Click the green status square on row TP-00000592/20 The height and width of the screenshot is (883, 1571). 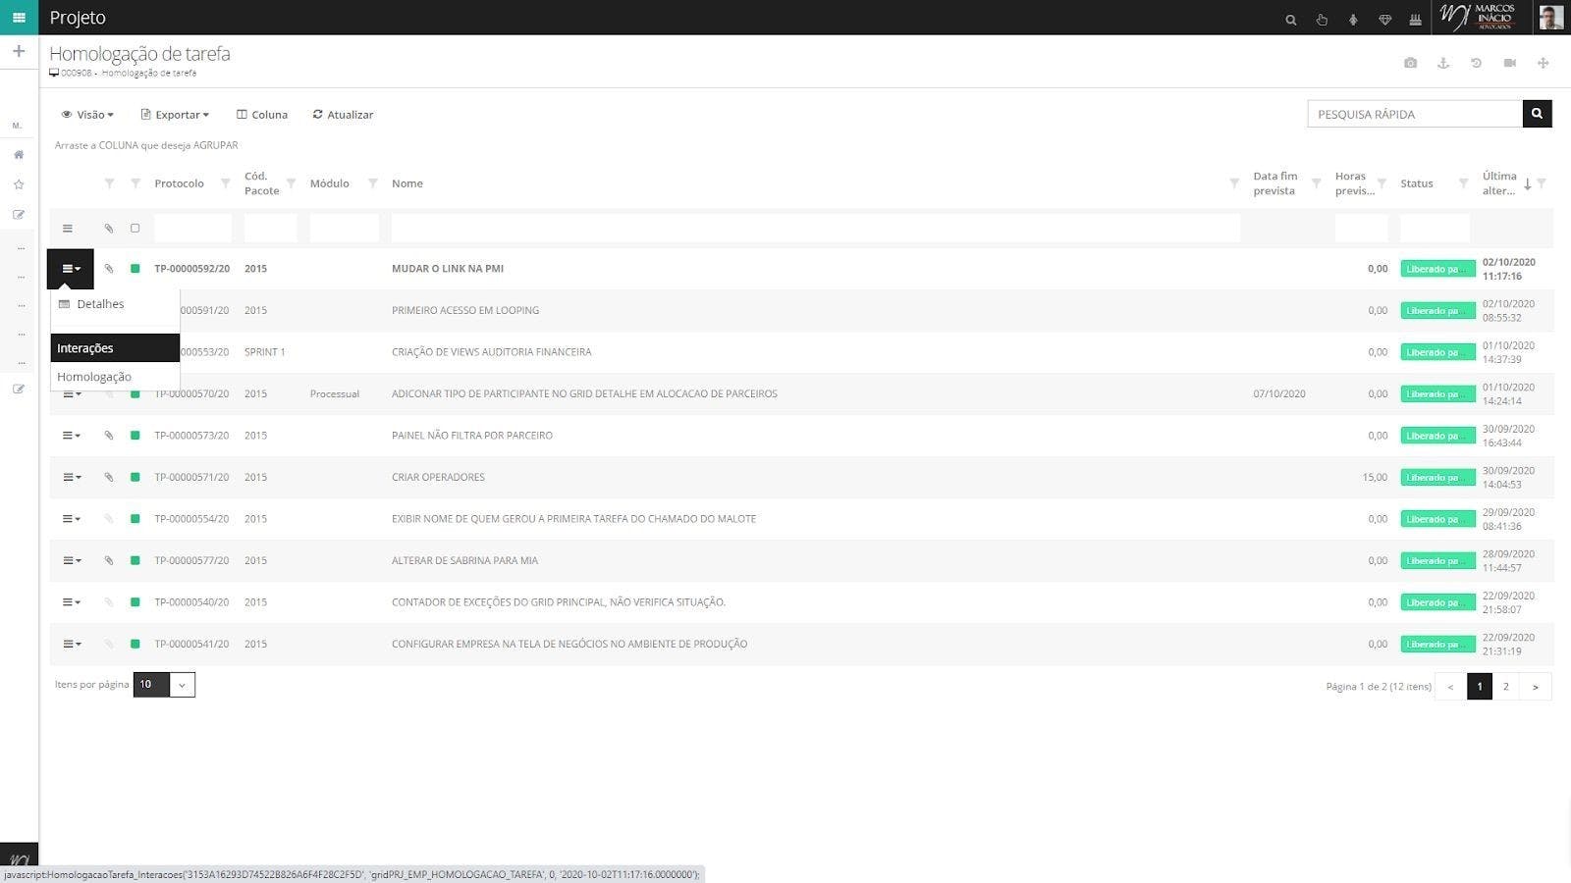(x=135, y=269)
